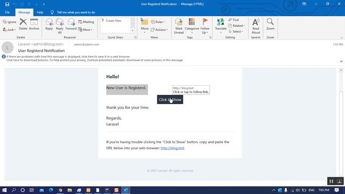Open the notification center
Viewport: 345px width, 194px height.
coord(336,190)
